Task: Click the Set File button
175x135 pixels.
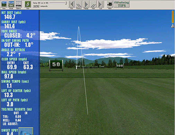Action: tap(36, 6)
